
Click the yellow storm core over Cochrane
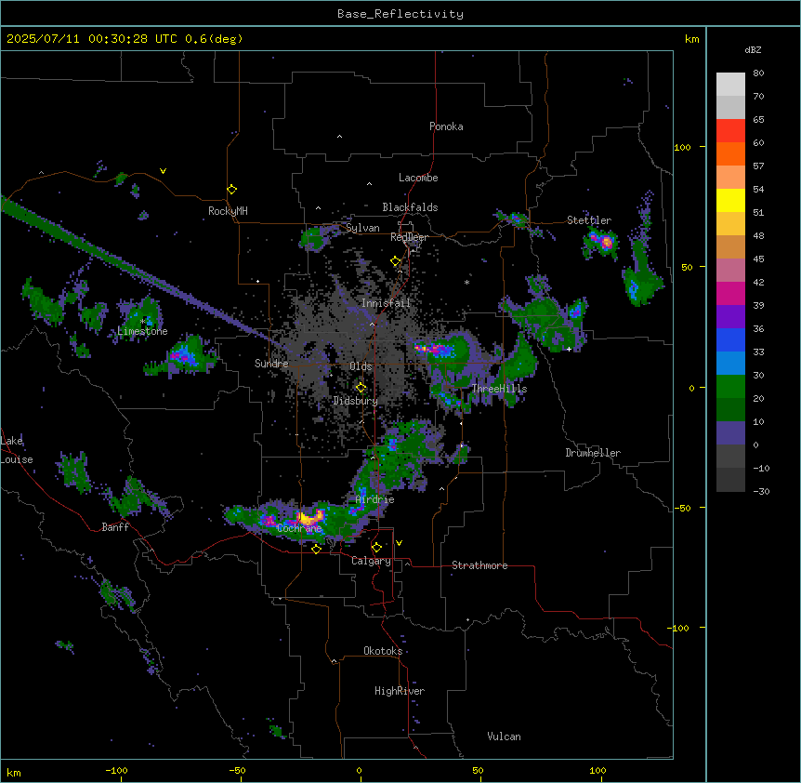pos(309,518)
